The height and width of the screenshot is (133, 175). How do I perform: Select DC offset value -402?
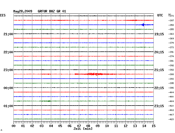pos(171,110)
